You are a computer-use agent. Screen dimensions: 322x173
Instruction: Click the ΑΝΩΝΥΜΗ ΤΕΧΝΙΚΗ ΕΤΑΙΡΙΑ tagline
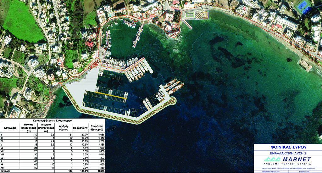(x=288, y=164)
